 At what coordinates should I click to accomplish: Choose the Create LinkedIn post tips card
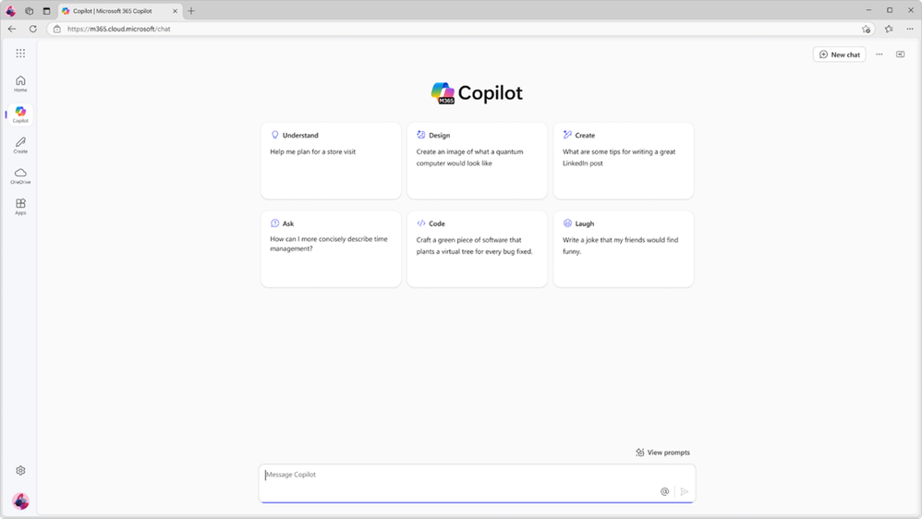pyautogui.click(x=624, y=161)
